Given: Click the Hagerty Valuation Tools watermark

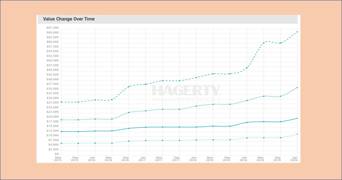Looking at the screenshot, I should tap(186, 94).
